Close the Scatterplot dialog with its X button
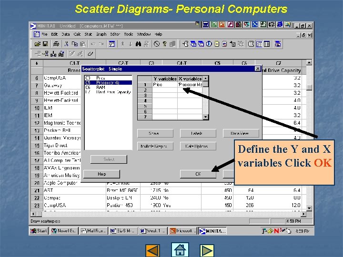The height and width of the screenshot is (257, 343). pyautogui.click(x=258, y=69)
